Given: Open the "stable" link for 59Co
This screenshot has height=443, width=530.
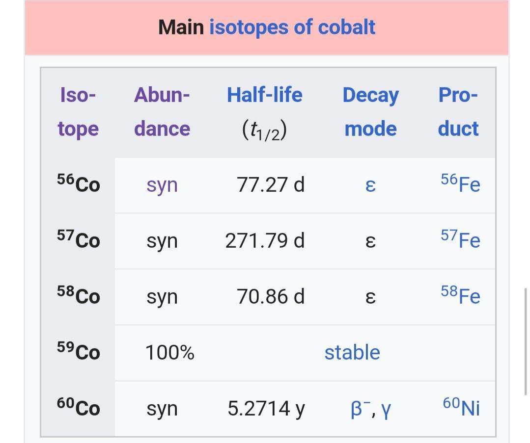Looking at the screenshot, I should pos(352,352).
